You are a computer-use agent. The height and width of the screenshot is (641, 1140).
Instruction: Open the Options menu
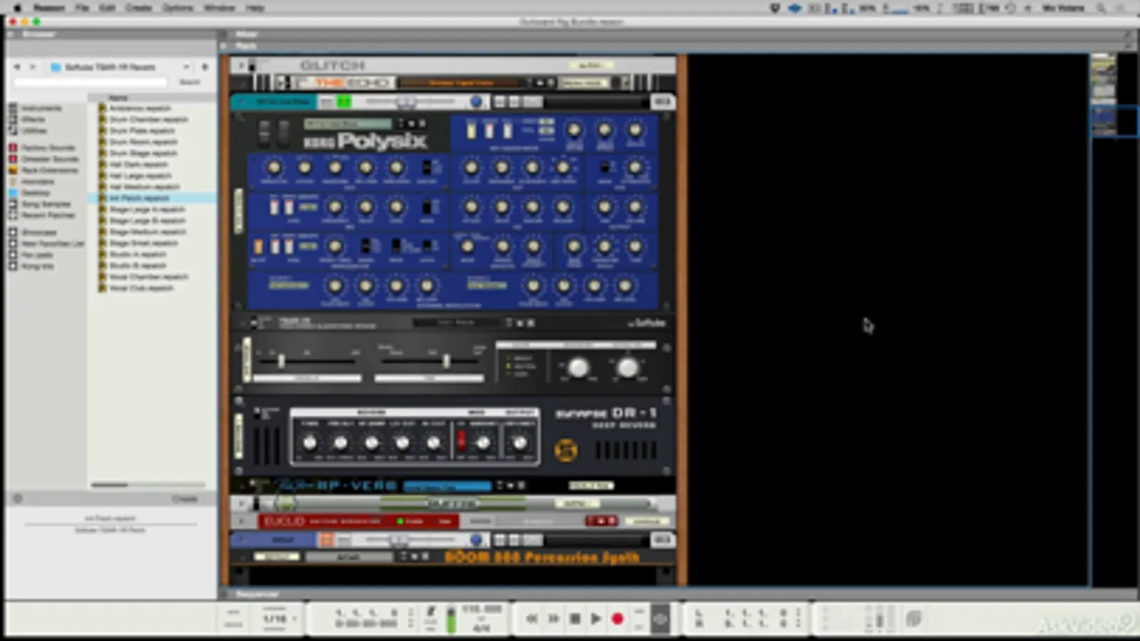178,8
